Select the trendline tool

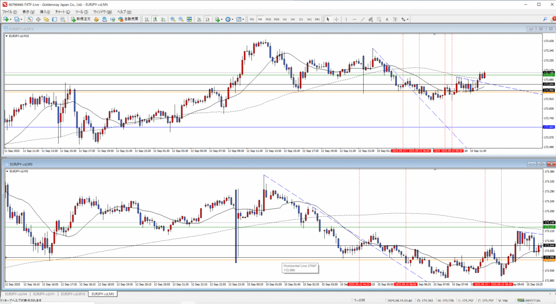point(362,19)
